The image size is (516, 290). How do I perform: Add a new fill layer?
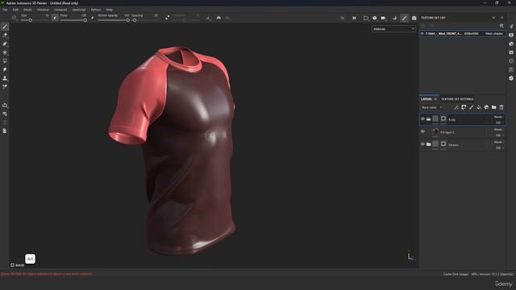pos(479,107)
